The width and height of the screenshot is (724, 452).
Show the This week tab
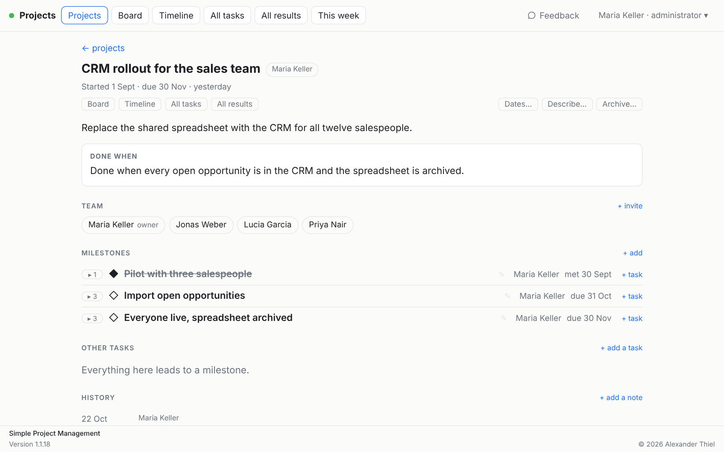tap(338, 15)
